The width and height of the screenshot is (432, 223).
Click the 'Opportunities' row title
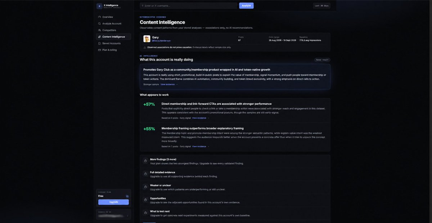158,198
